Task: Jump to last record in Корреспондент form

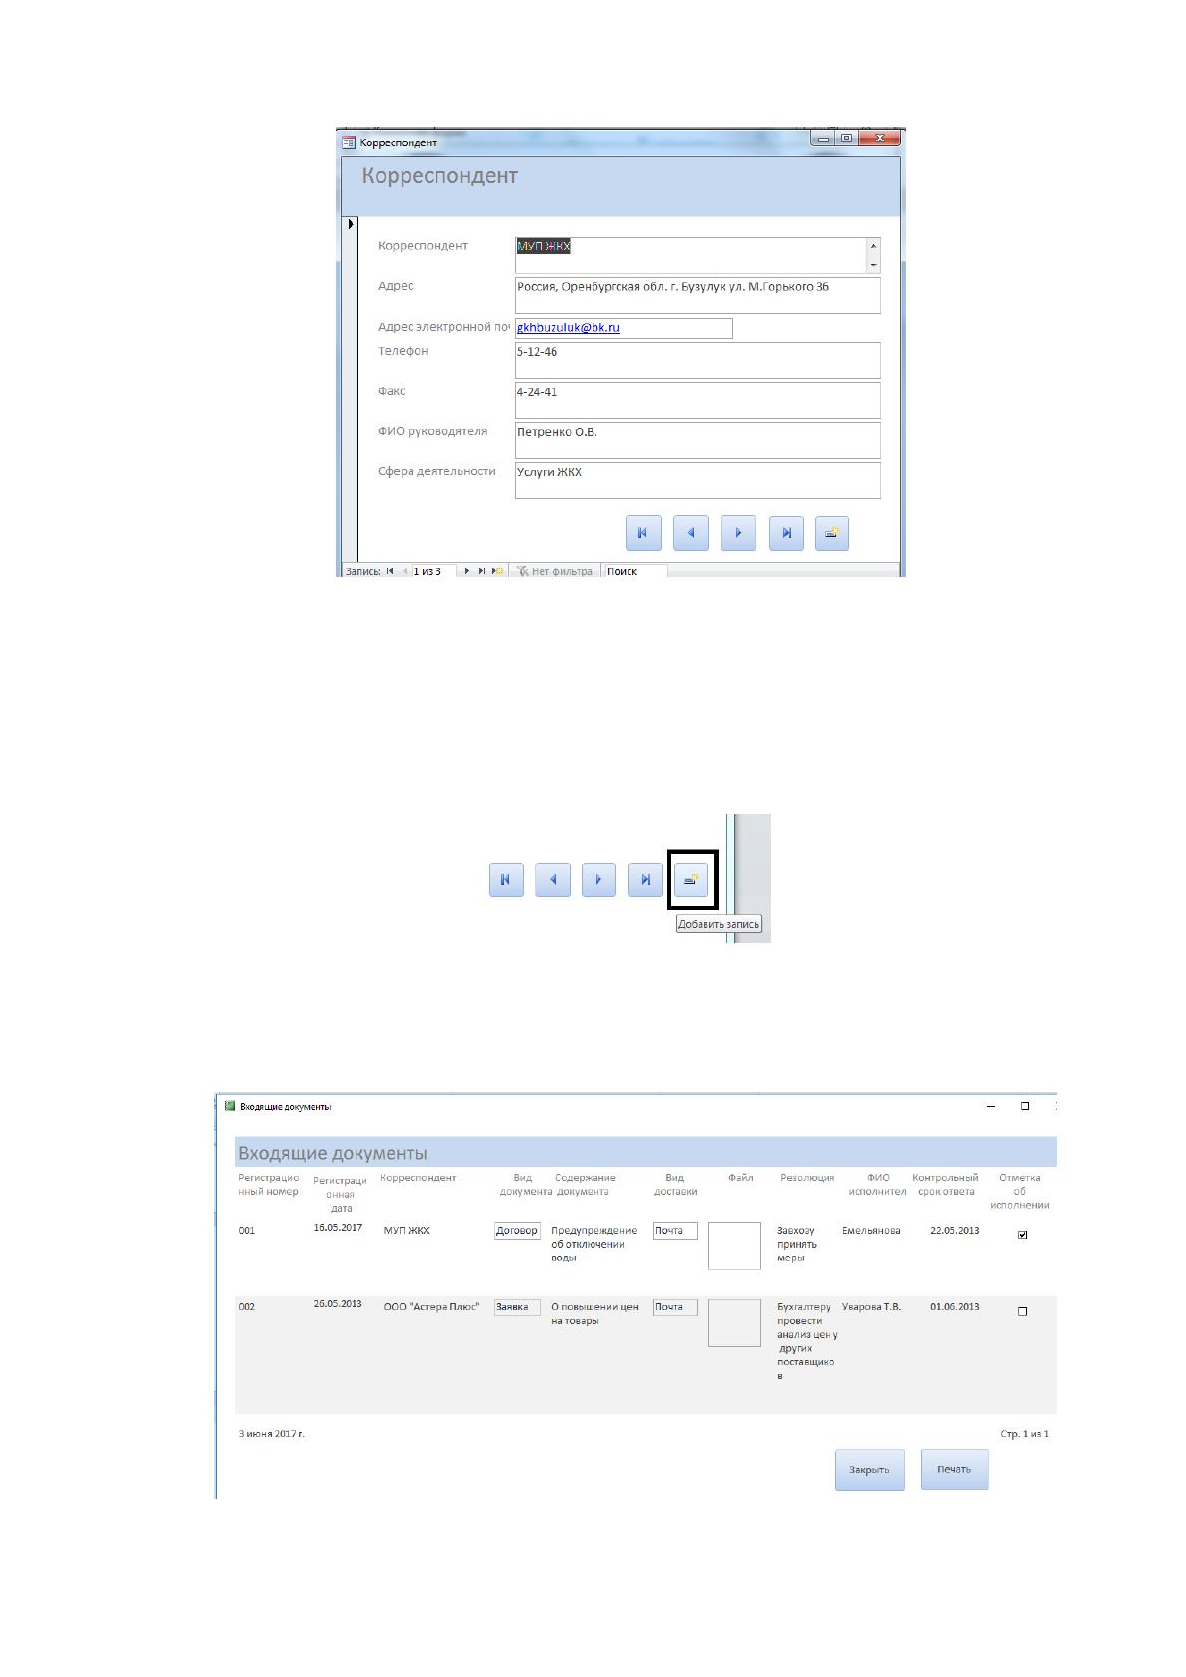Action: (x=786, y=533)
